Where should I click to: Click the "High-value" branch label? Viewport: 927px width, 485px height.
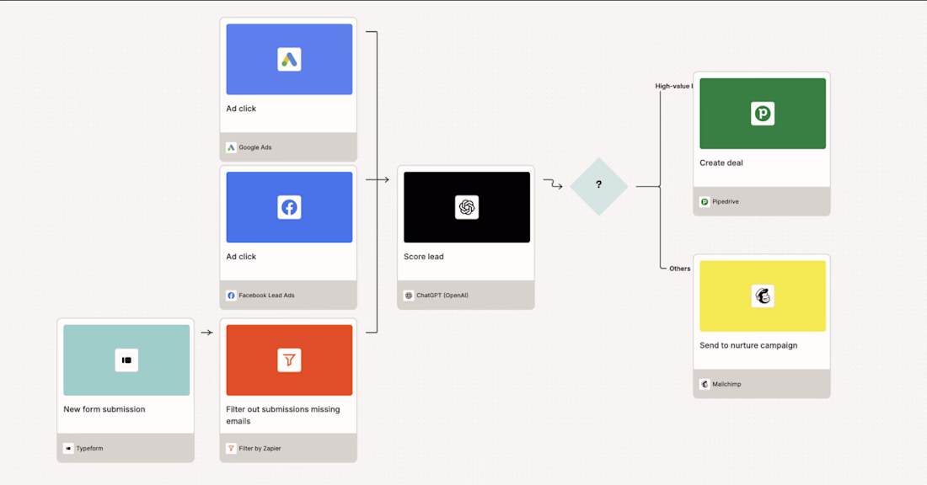[x=673, y=86]
